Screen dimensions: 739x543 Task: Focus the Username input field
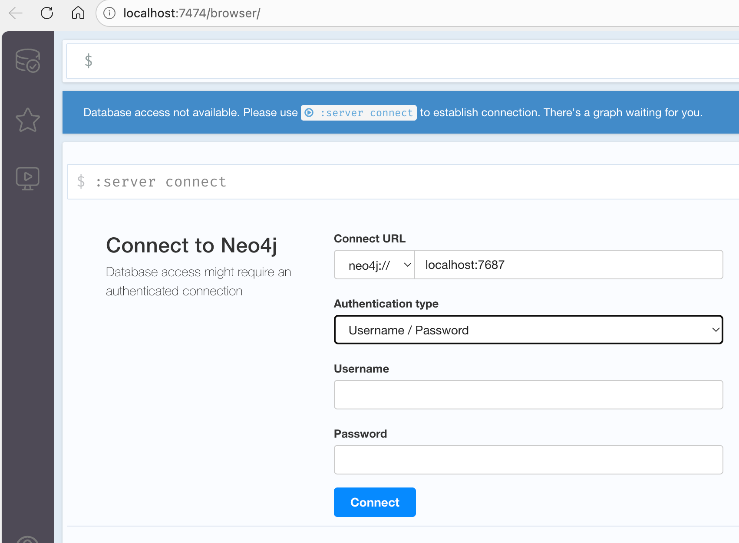pyautogui.click(x=528, y=395)
